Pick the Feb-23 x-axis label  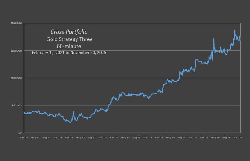point(114,138)
